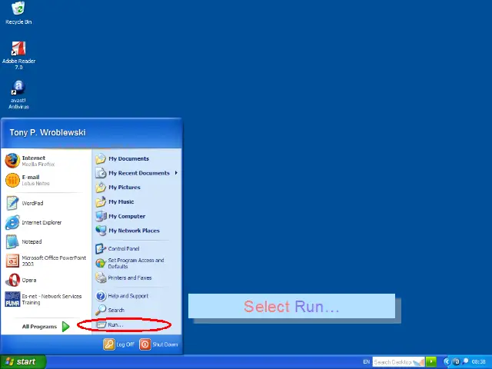Open the Recycle Bin desktop icon
The image size is (492, 369).
point(18,11)
